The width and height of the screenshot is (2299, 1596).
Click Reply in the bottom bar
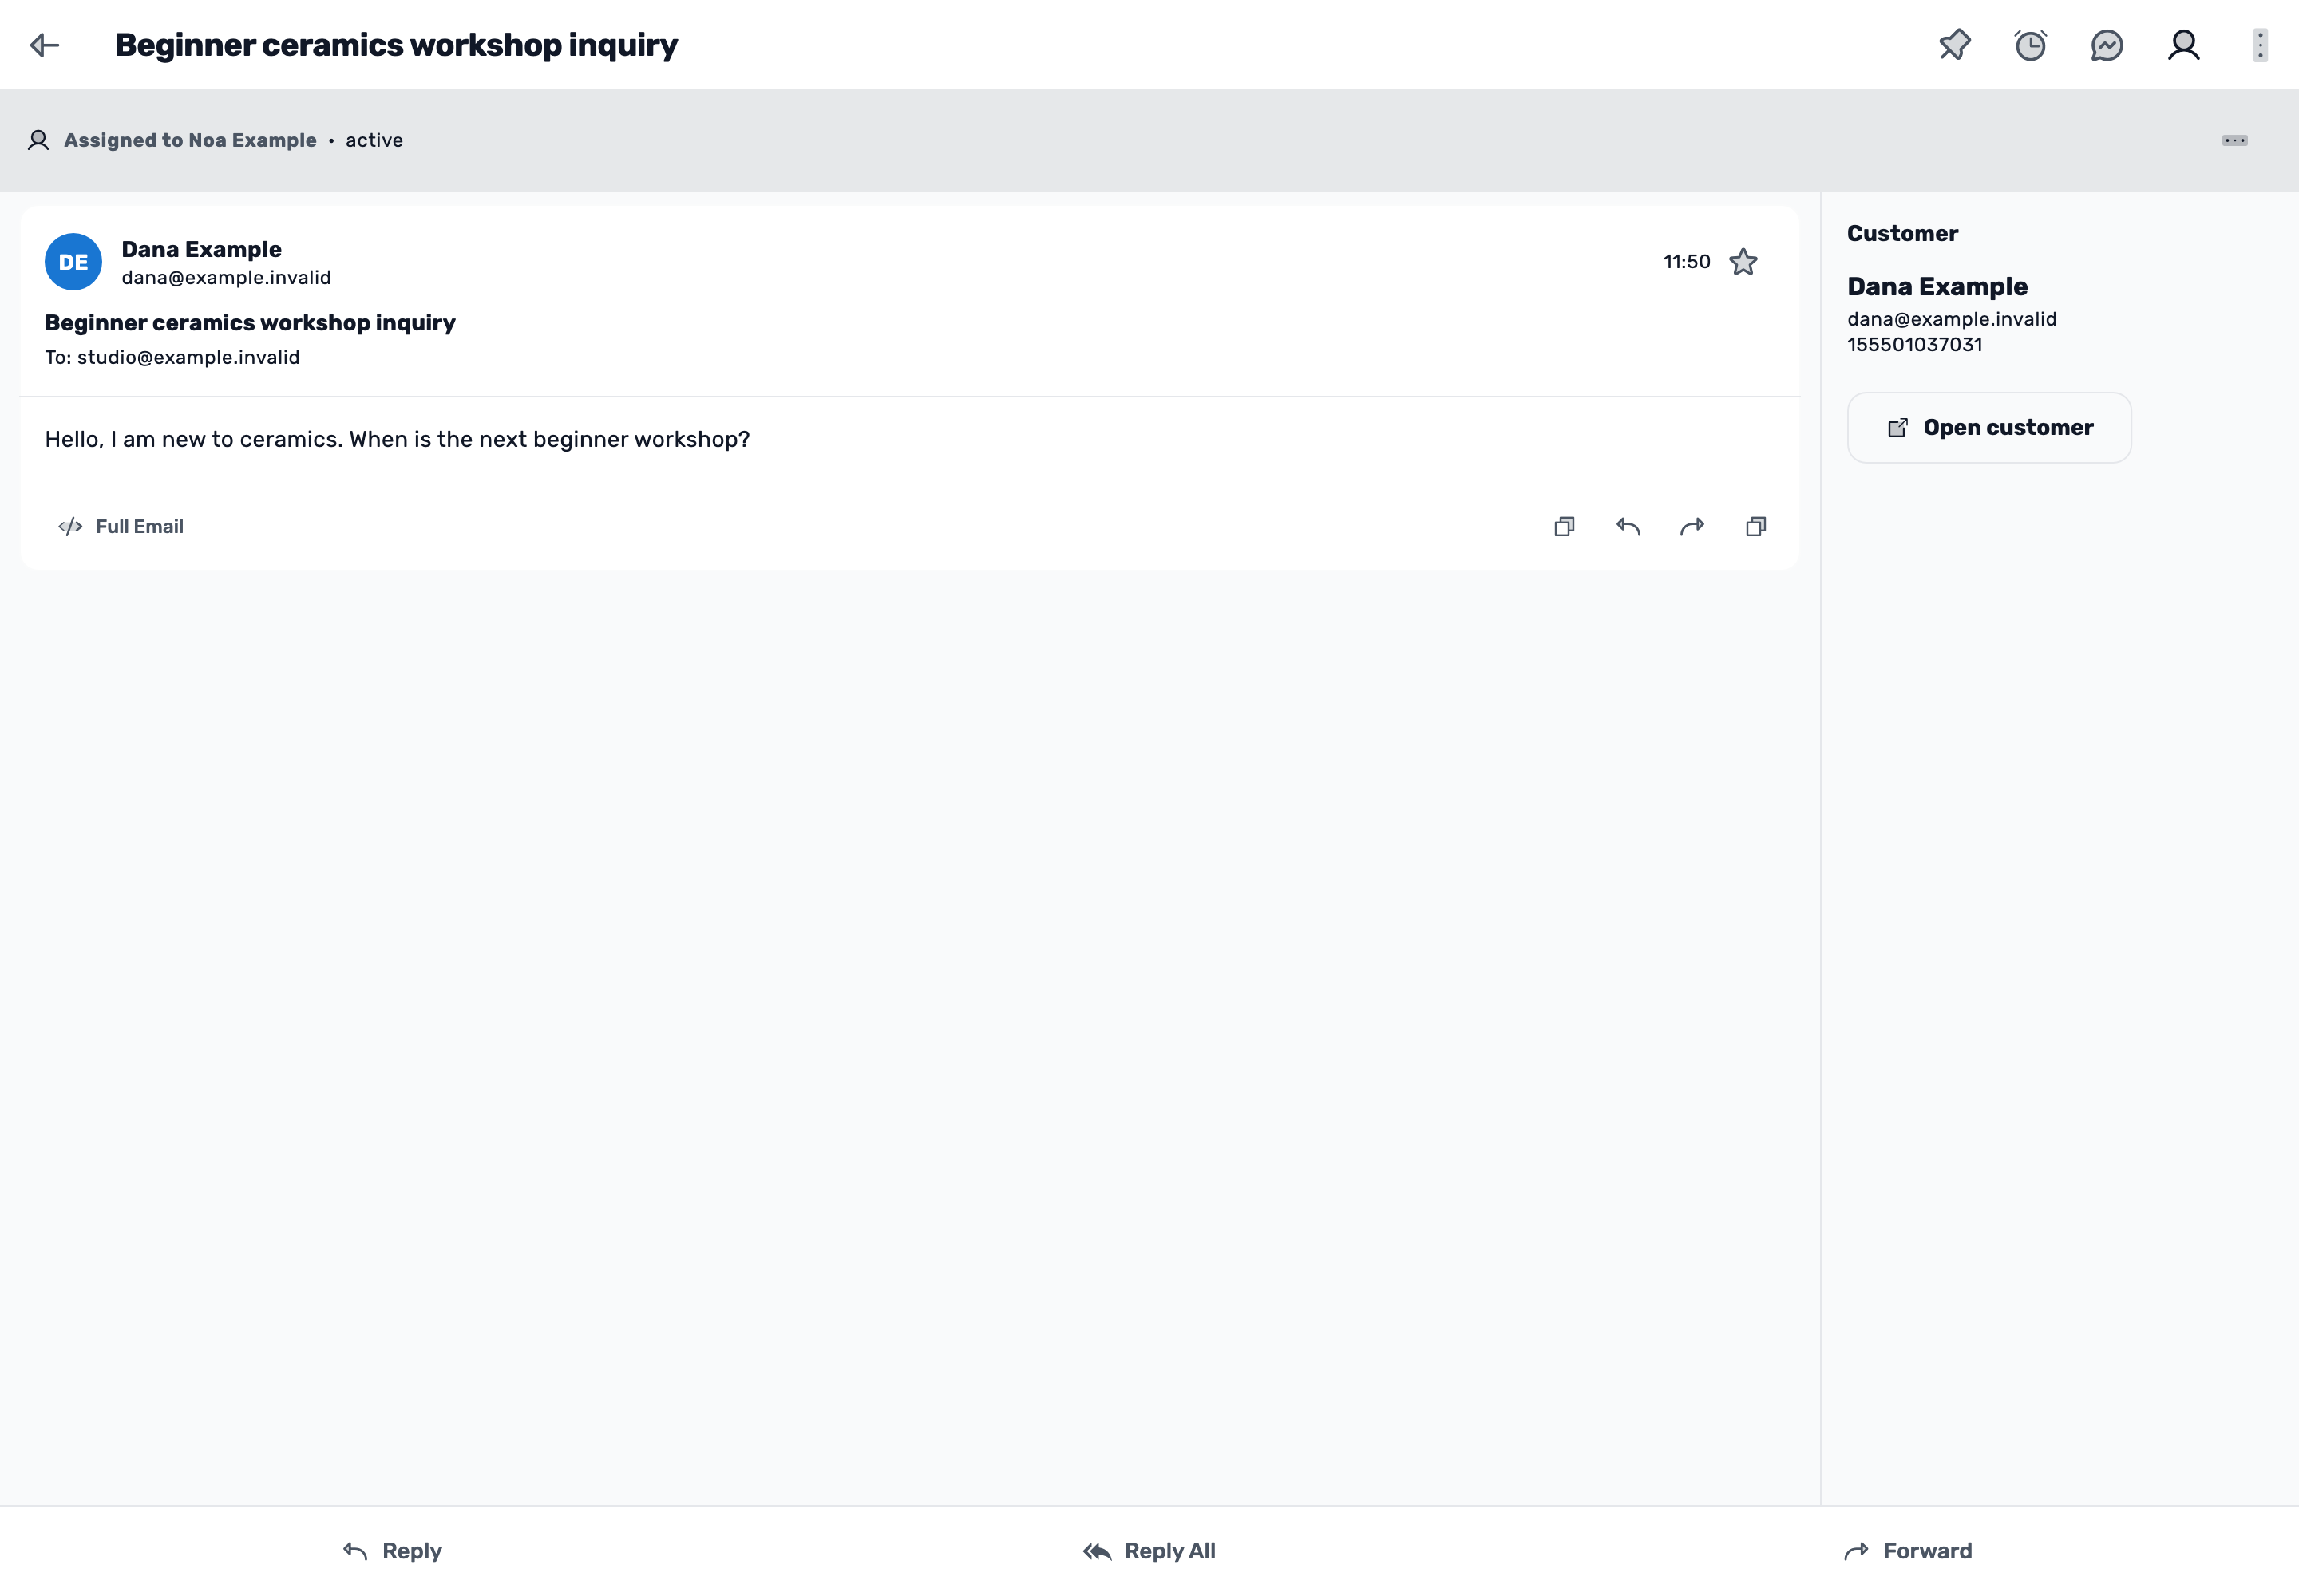[392, 1551]
